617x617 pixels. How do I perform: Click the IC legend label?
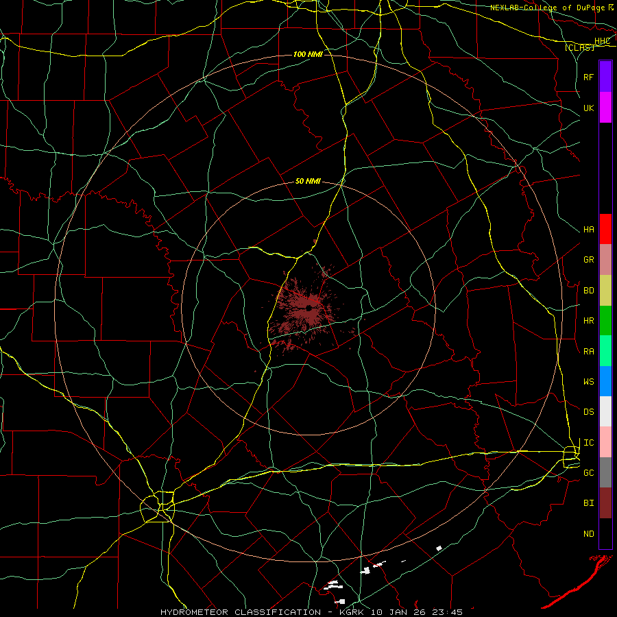click(588, 443)
